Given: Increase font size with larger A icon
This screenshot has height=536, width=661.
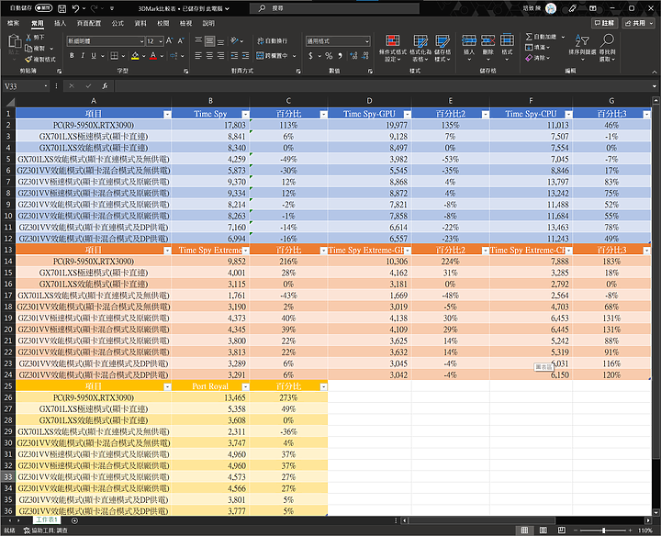Looking at the screenshot, I should [170, 41].
